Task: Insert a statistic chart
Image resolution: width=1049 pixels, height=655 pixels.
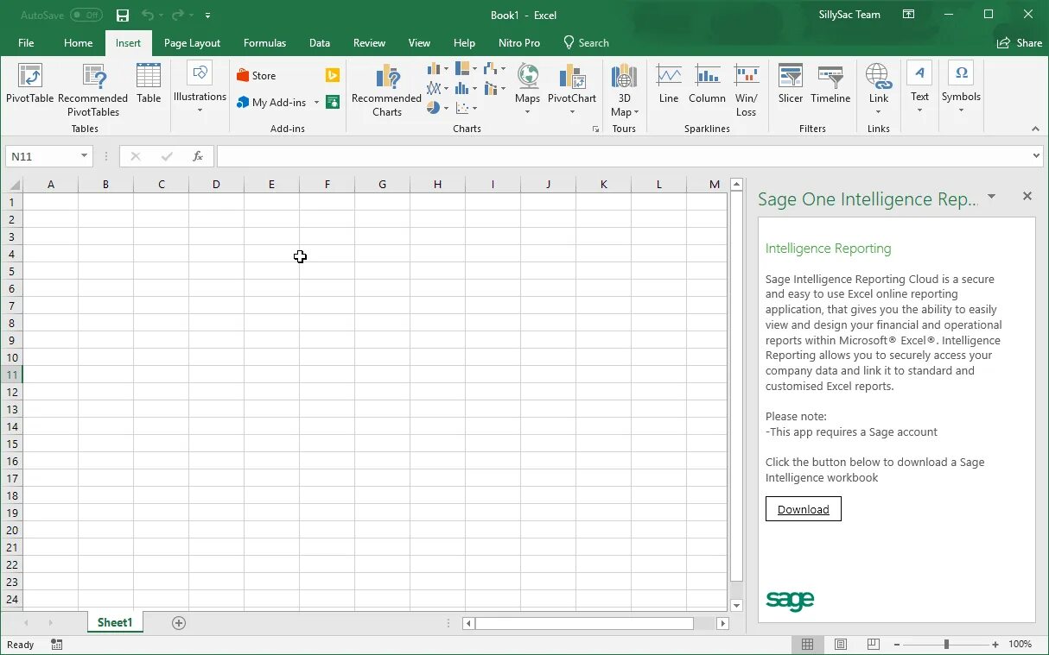Action: point(466,88)
